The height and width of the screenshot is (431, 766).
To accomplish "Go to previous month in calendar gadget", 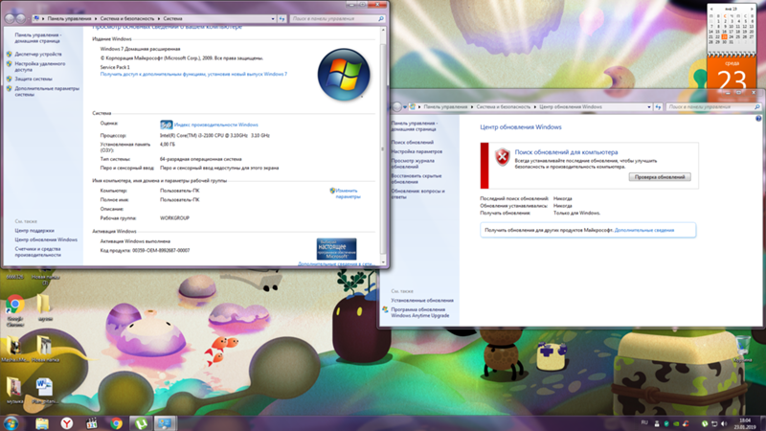I will [711, 9].
